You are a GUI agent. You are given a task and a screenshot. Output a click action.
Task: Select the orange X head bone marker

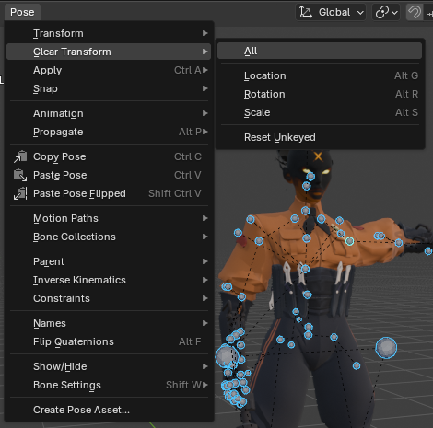pyautogui.click(x=318, y=156)
